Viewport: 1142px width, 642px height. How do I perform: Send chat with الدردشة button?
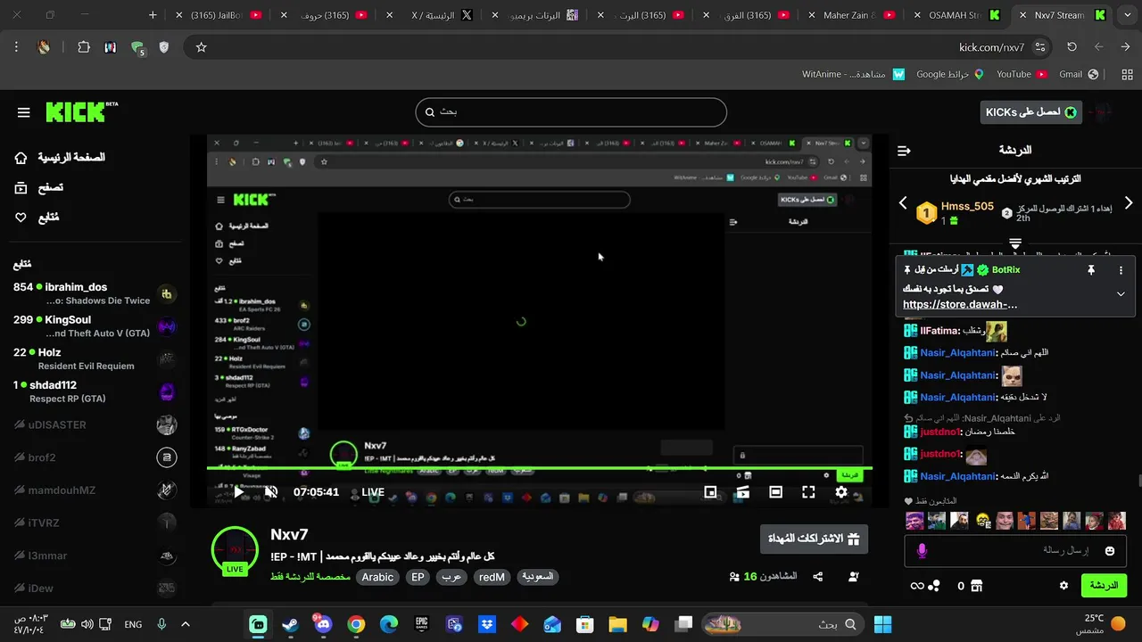point(1104,586)
